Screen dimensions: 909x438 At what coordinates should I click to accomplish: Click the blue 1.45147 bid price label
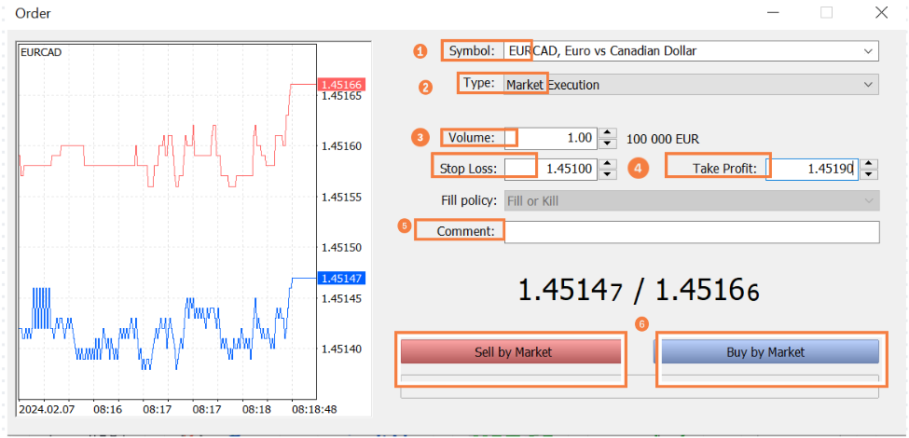(x=341, y=278)
